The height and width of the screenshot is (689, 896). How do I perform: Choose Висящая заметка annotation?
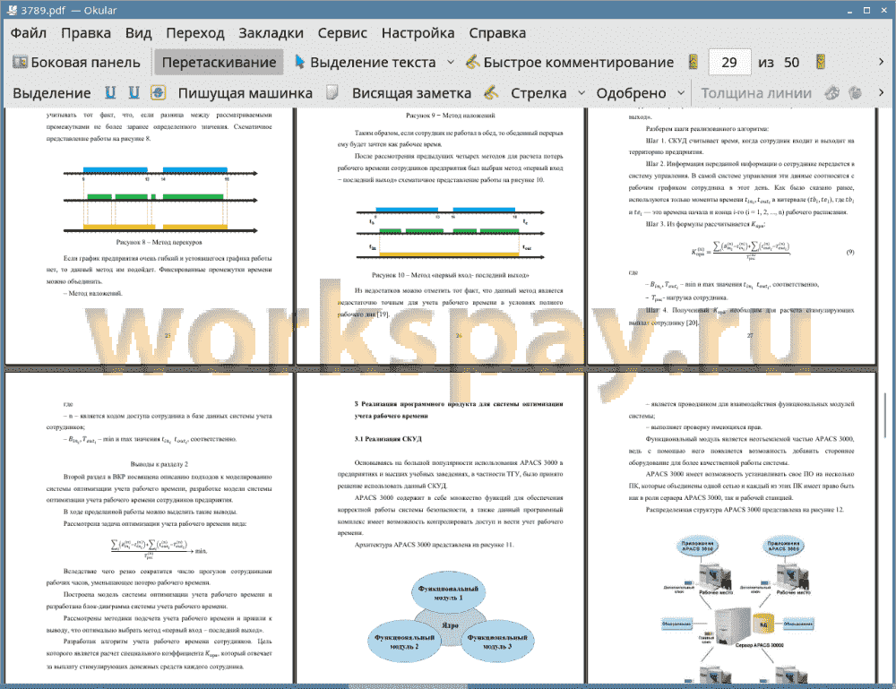tap(411, 93)
